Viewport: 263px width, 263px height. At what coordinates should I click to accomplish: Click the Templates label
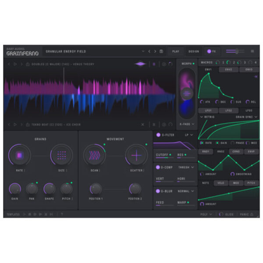13,214
